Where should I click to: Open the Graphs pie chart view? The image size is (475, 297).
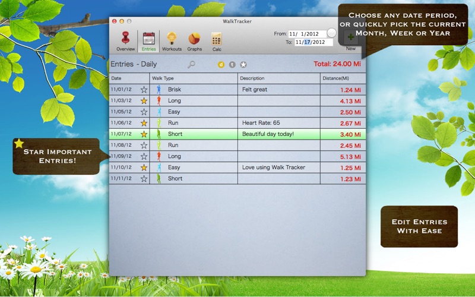tap(195, 41)
